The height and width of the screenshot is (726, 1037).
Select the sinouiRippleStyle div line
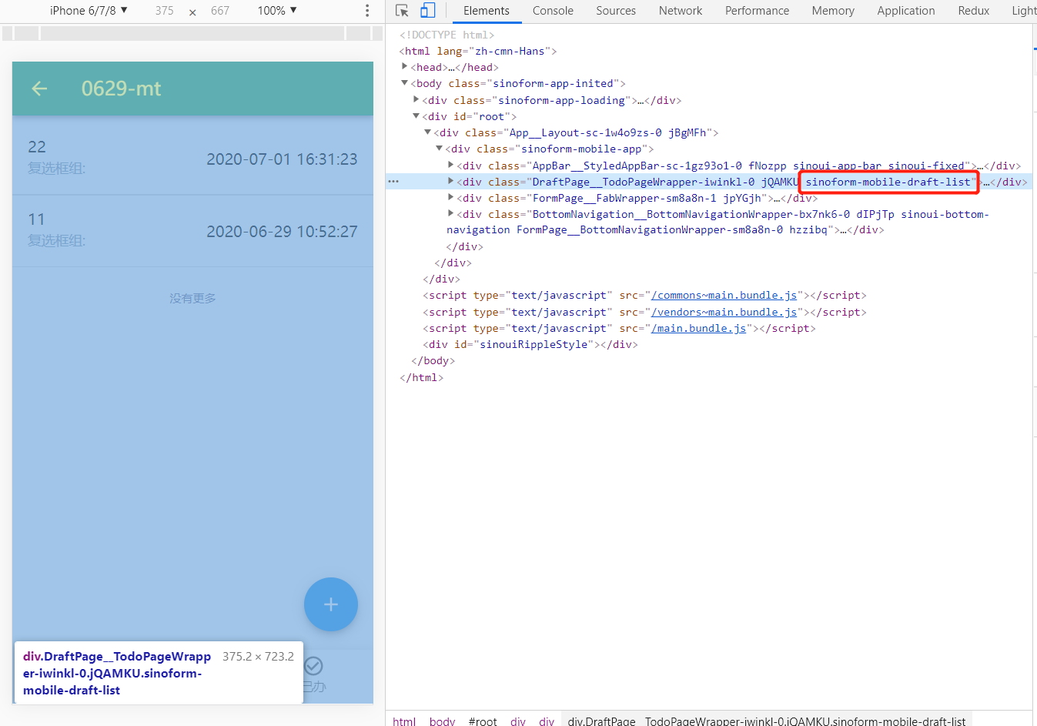point(530,344)
